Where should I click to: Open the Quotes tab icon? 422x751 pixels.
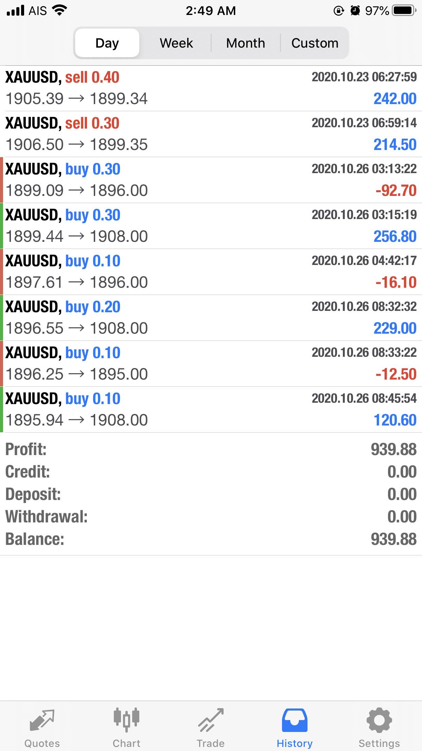pos(42,720)
